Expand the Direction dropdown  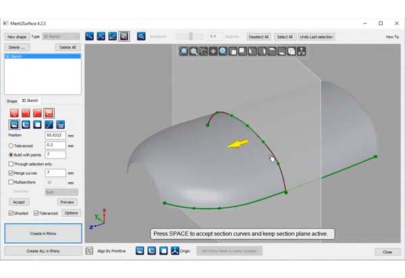61,192
